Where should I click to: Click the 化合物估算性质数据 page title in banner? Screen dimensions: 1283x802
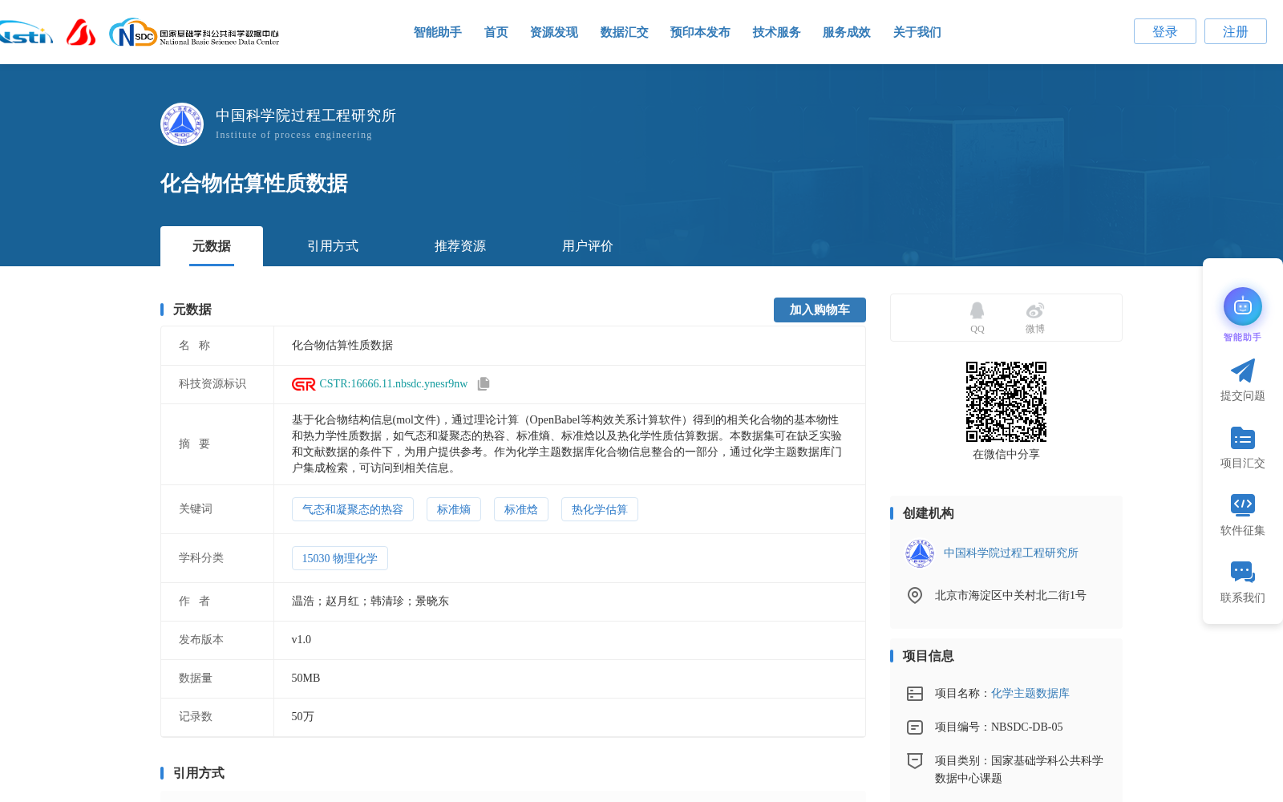point(253,184)
